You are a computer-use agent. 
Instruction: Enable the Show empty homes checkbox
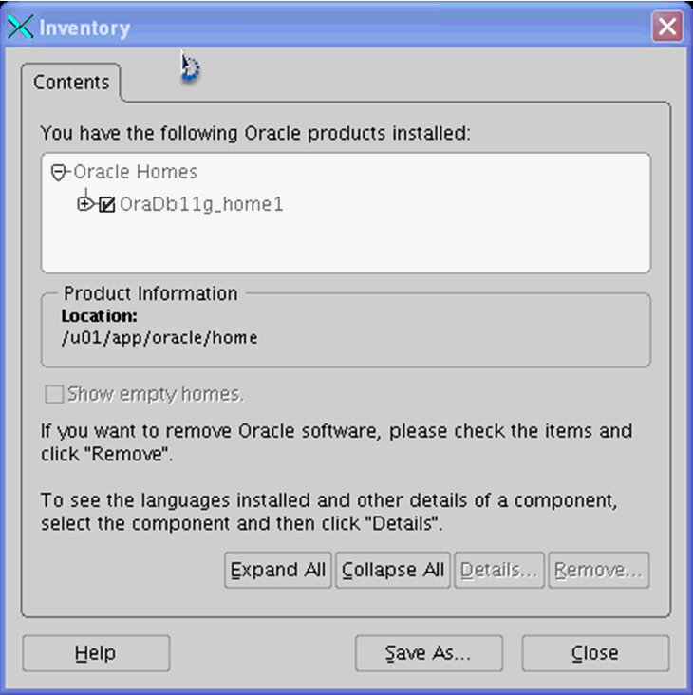tap(54, 394)
